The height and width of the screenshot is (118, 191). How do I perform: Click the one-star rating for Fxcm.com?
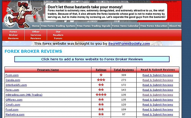(101, 75)
